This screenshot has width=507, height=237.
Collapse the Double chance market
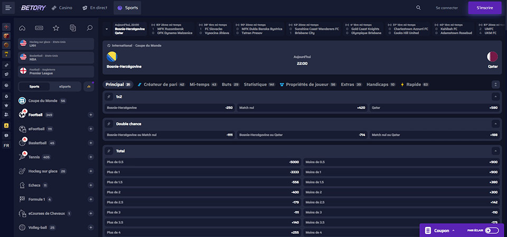[x=495, y=124]
